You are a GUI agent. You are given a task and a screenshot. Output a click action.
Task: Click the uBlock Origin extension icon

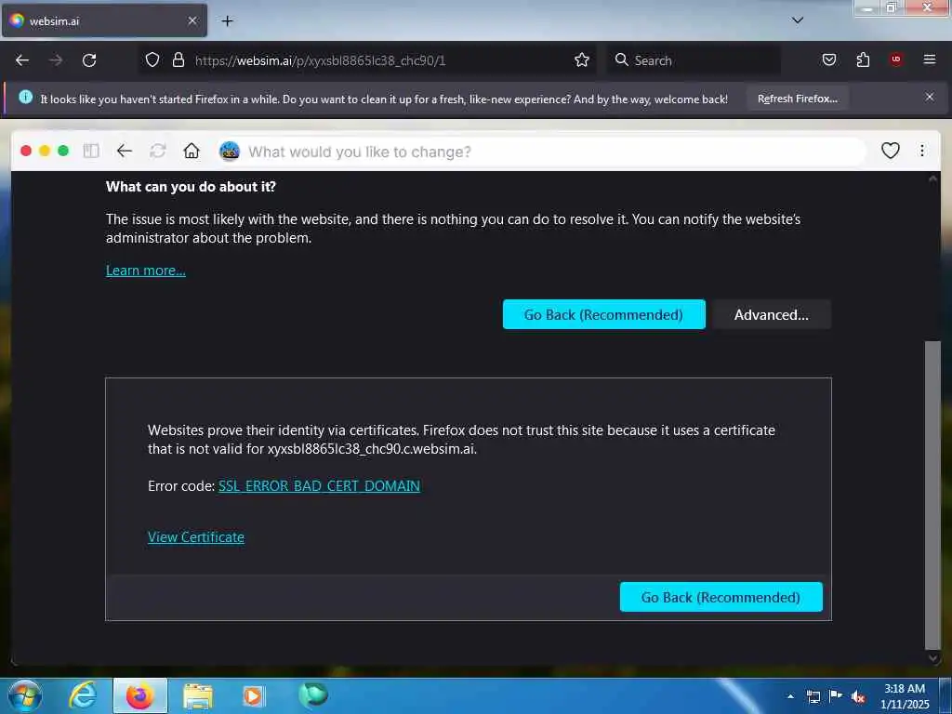(896, 59)
